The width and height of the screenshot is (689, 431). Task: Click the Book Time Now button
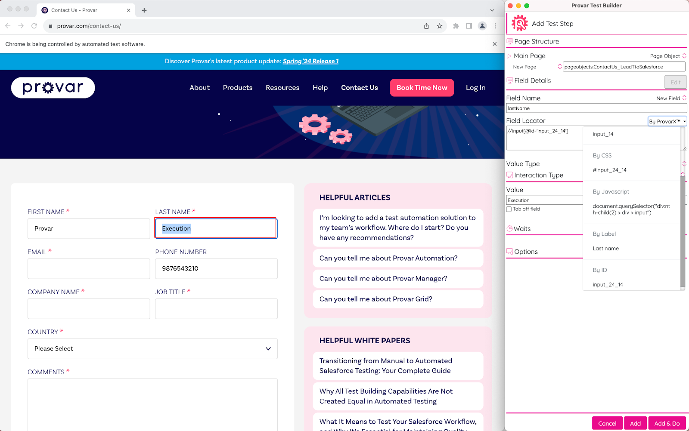point(422,88)
